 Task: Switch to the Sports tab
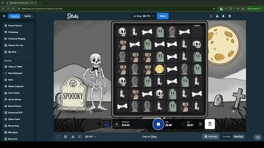click(28, 16)
